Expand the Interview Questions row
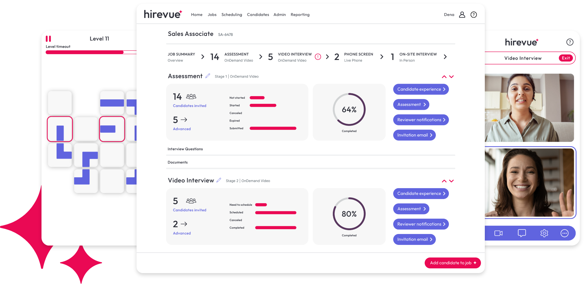586x284 pixels. pyautogui.click(x=311, y=149)
